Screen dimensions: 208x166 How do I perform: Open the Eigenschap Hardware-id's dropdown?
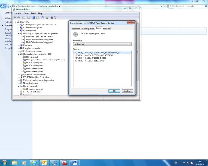(102, 44)
